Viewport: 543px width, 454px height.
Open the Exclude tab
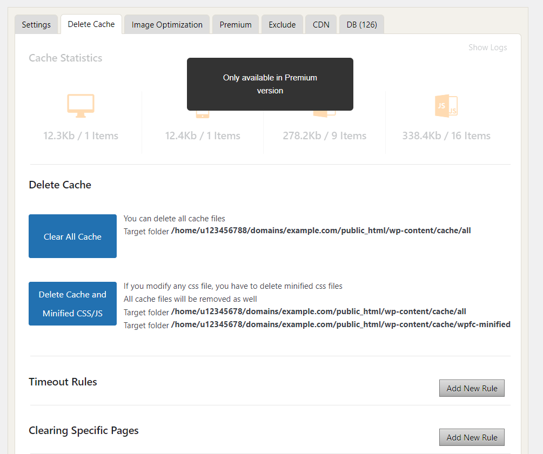(x=282, y=25)
